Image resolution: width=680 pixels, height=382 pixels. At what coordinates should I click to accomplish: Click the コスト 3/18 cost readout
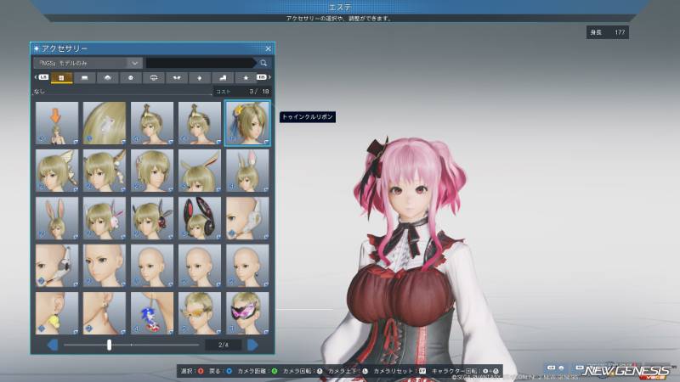pos(243,92)
